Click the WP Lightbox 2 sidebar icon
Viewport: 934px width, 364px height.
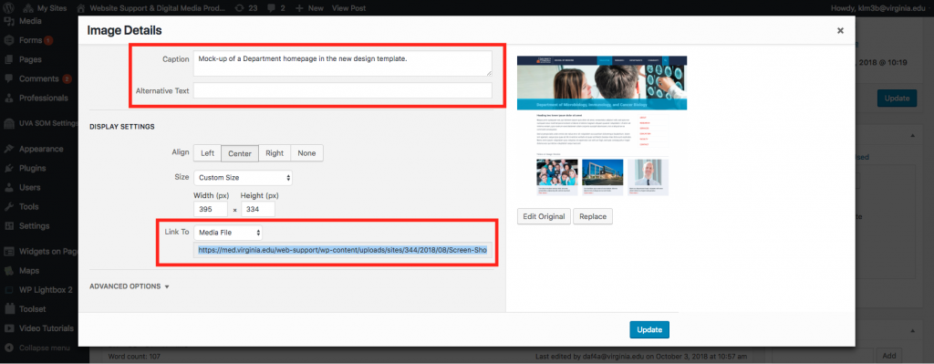(x=9, y=289)
